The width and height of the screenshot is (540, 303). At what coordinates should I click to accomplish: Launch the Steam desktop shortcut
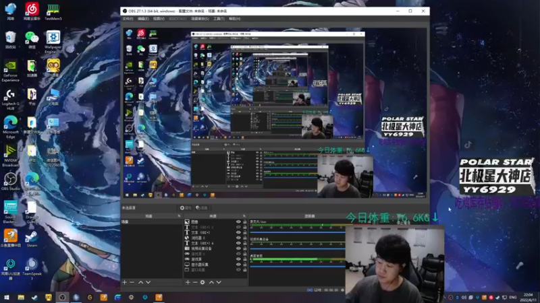[x=32, y=239]
